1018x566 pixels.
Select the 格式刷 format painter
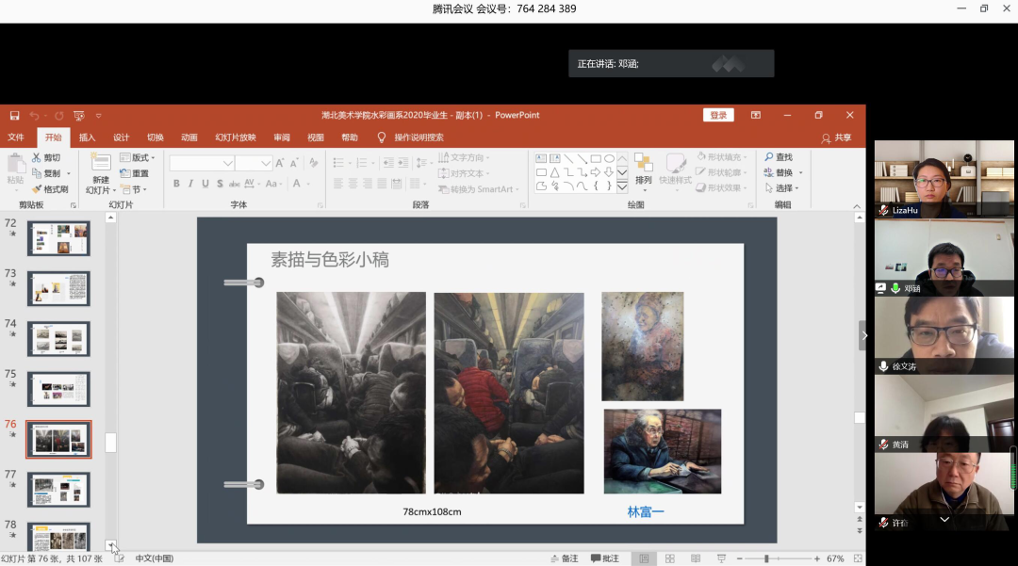click(50, 189)
